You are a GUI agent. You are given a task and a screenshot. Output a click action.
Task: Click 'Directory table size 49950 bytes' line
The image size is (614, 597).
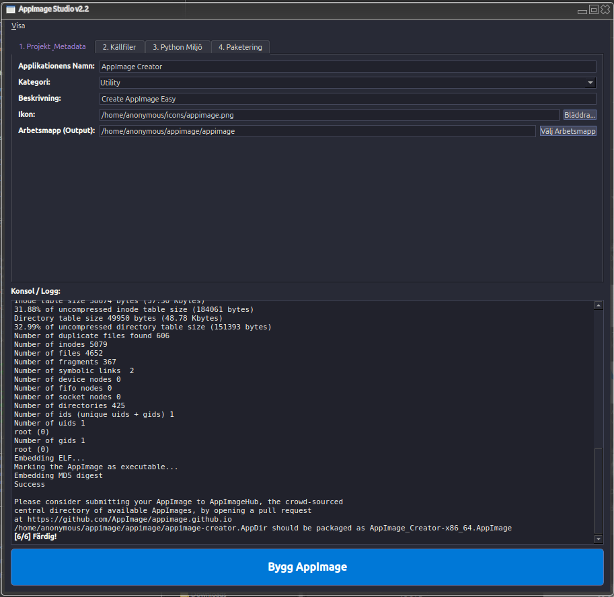coord(118,318)
